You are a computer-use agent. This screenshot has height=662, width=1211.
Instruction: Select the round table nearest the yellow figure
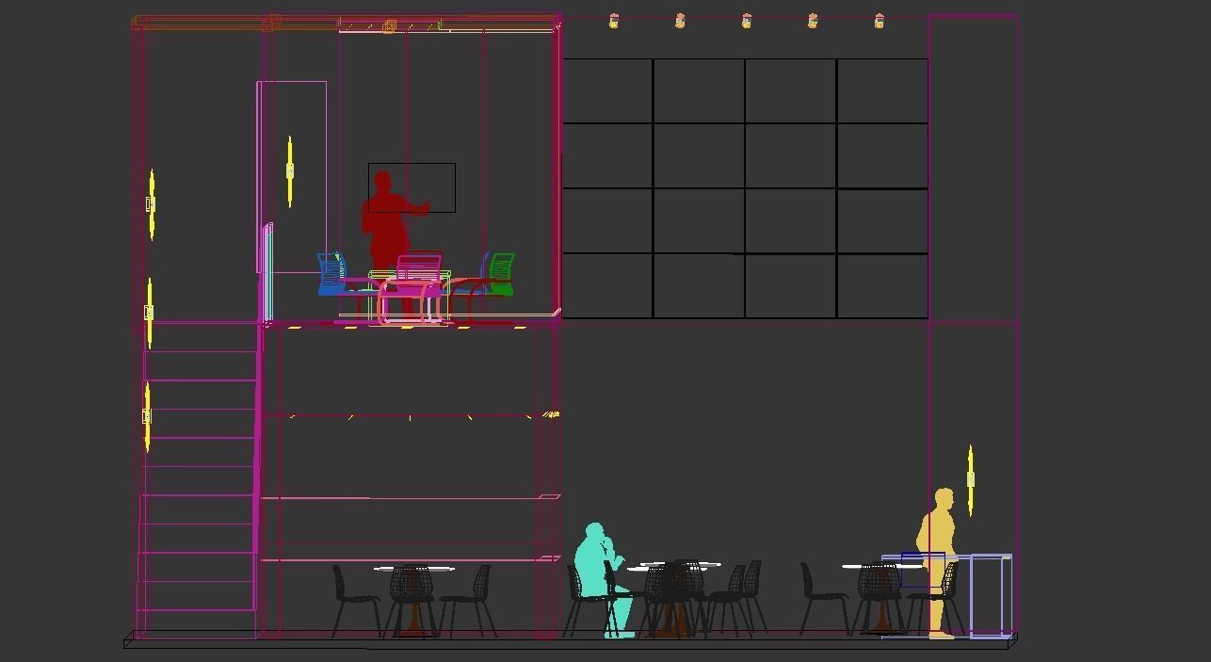pyautogui.click(x=880, y=599)
